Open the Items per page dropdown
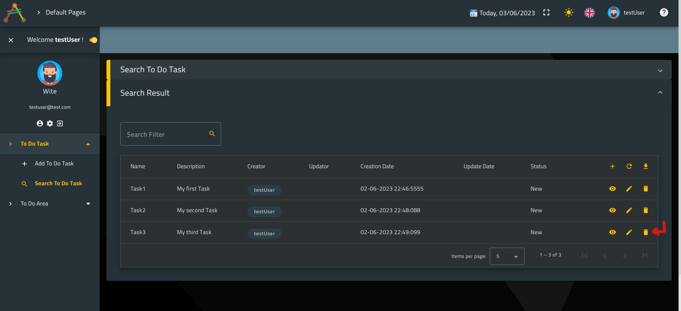681x311 pixels. (x=507, y=256)
